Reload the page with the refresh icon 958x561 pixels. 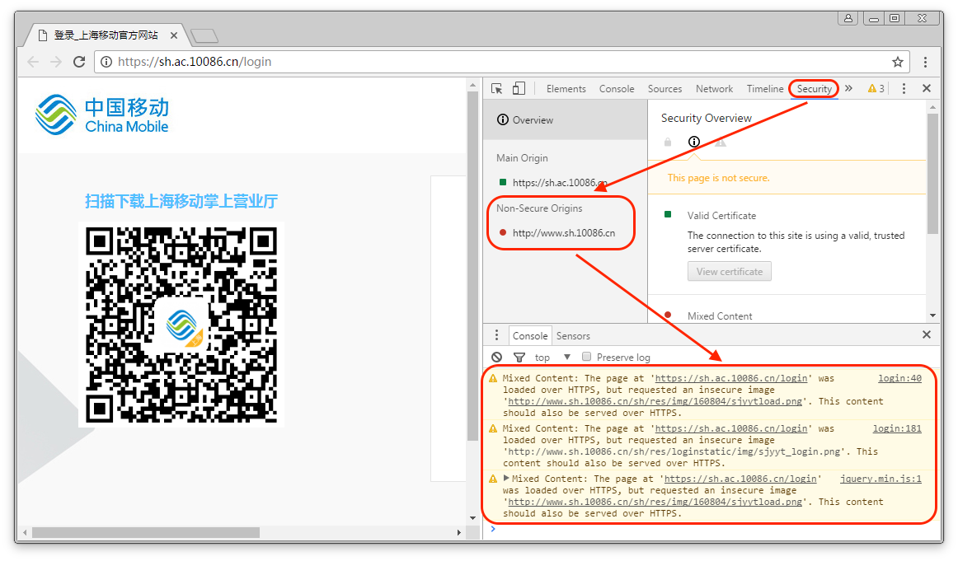click(x=79, y=62)
